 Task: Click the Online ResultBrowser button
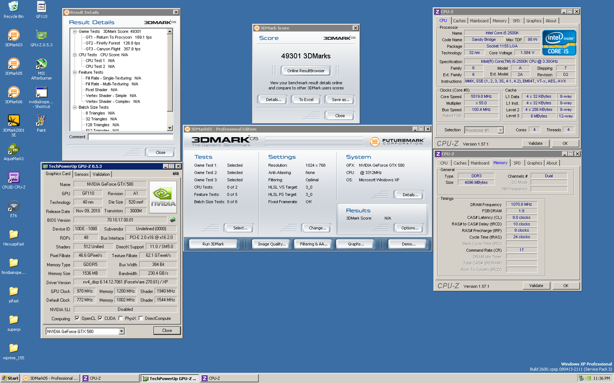[x=306, y=71]
